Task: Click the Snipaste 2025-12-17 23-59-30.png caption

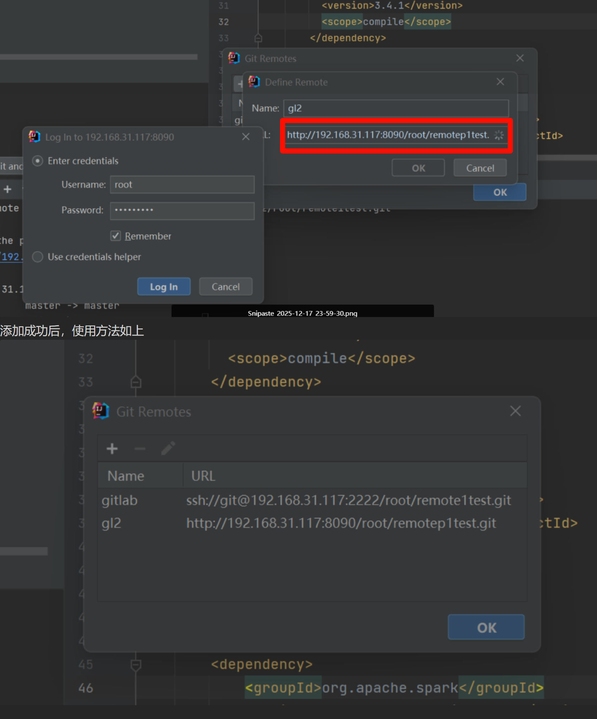Action: pos(303,313)
